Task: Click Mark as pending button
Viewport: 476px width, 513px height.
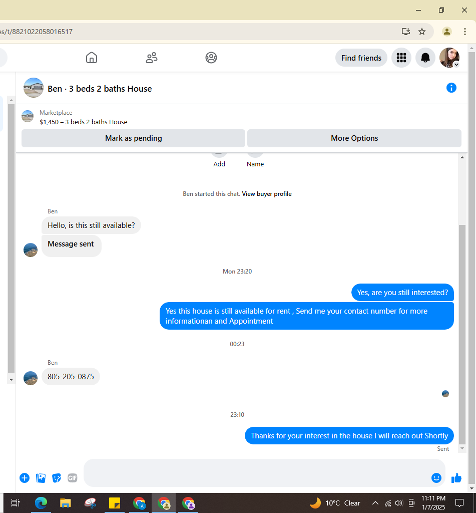Action: point(133,138)
